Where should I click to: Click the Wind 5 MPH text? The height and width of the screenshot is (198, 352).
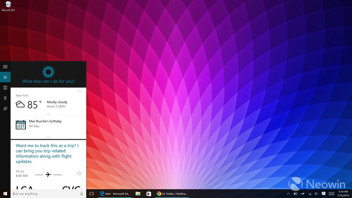coord(56,107)
